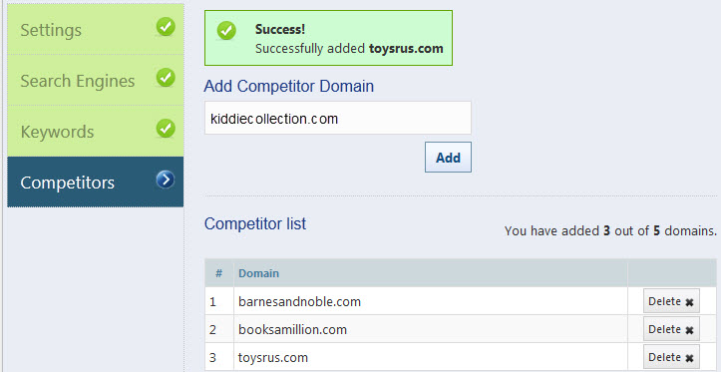
Task: Click the # column header
Action: tap(218, 273)
